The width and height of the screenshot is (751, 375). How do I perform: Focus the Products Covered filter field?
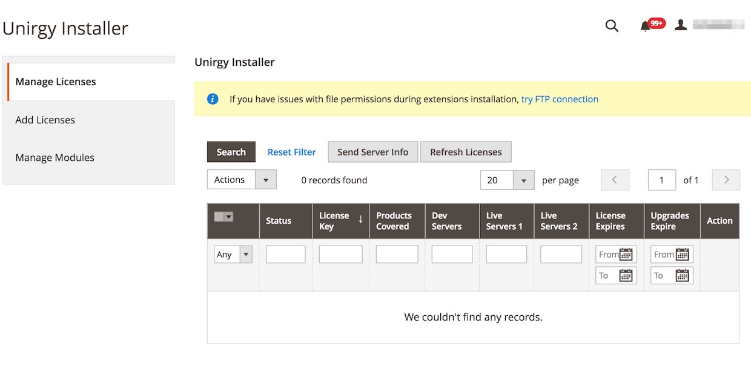point(397,254)
